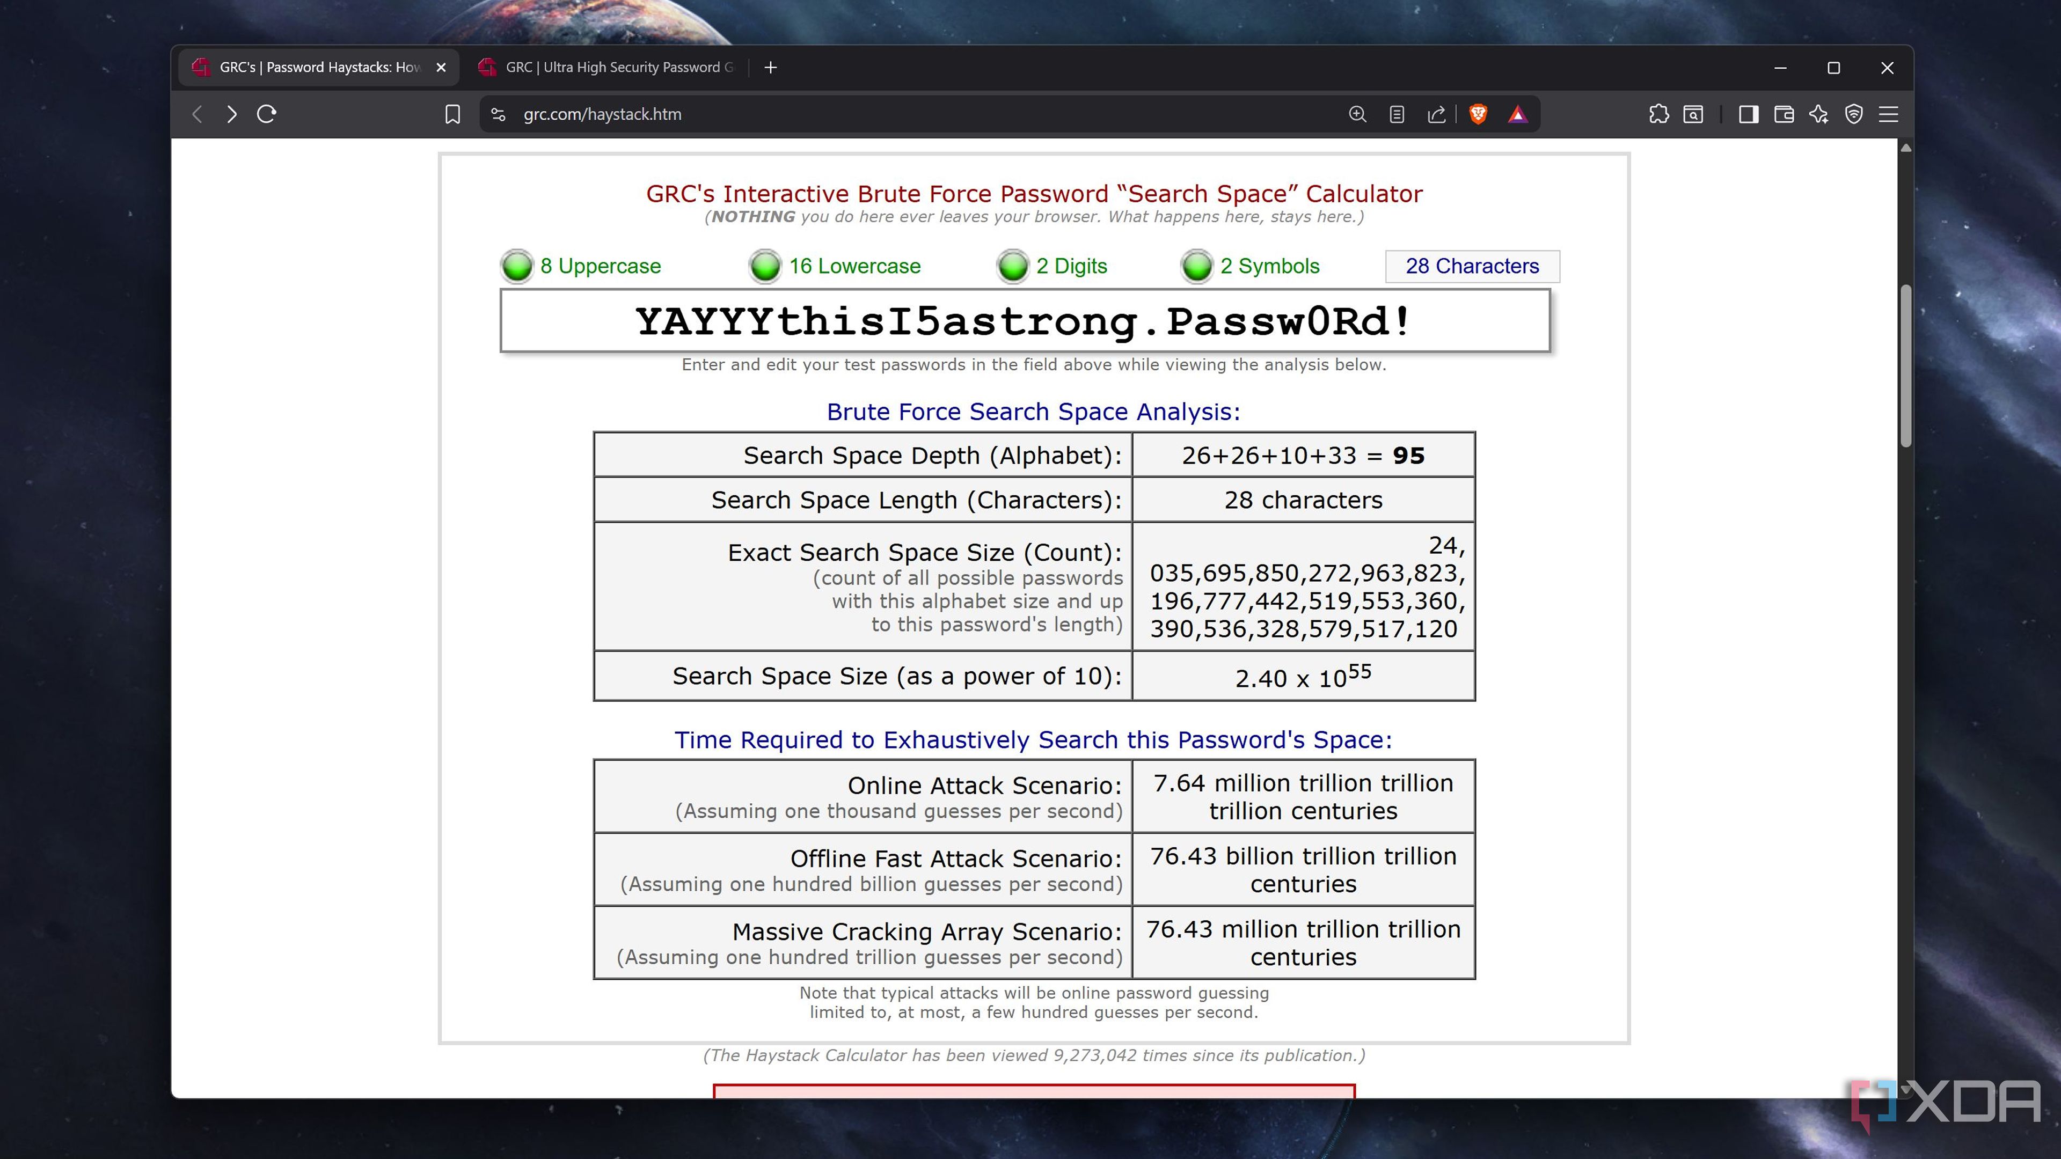
Task: Open the extensions puzzle icon
Action: tap(1658, 114)
